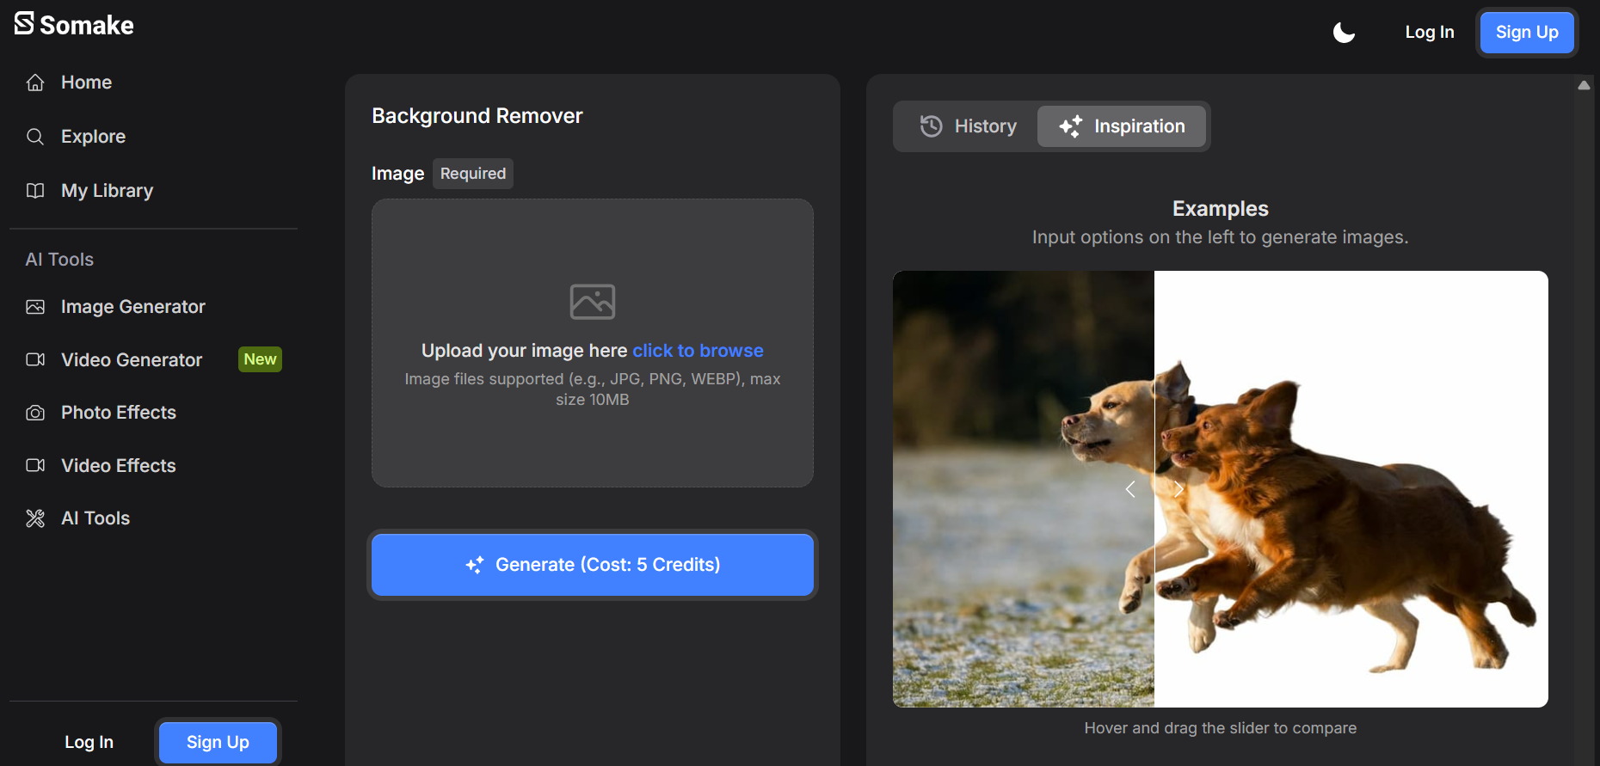Toggle dark mode moon icon
Screen dimensions: 1600x766
pos(1344,33)
